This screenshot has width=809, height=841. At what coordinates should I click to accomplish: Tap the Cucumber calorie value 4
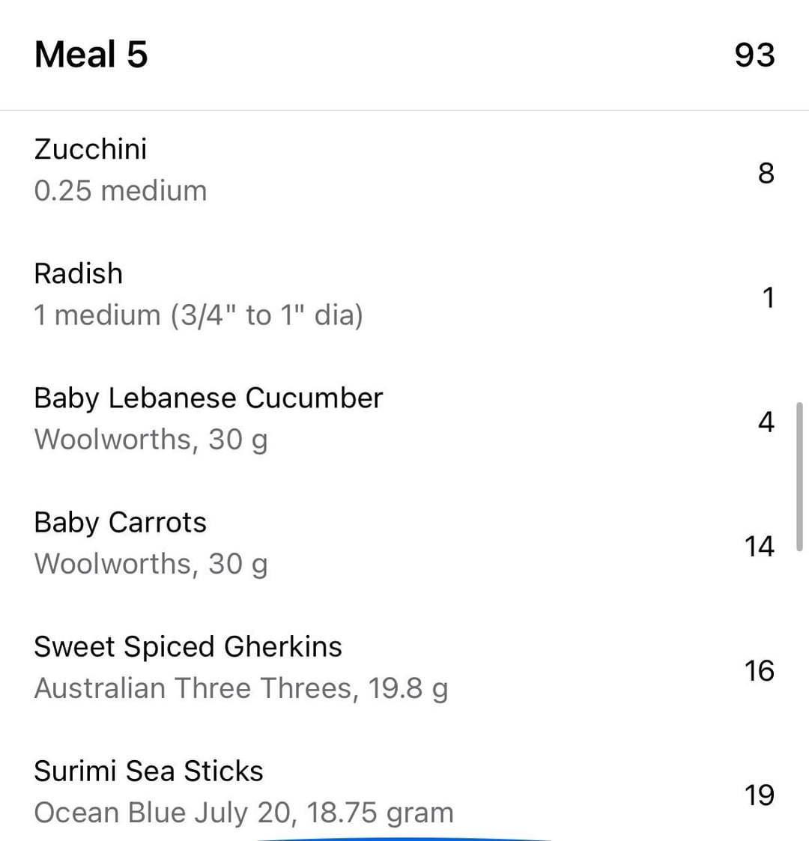tap(766, 422)
